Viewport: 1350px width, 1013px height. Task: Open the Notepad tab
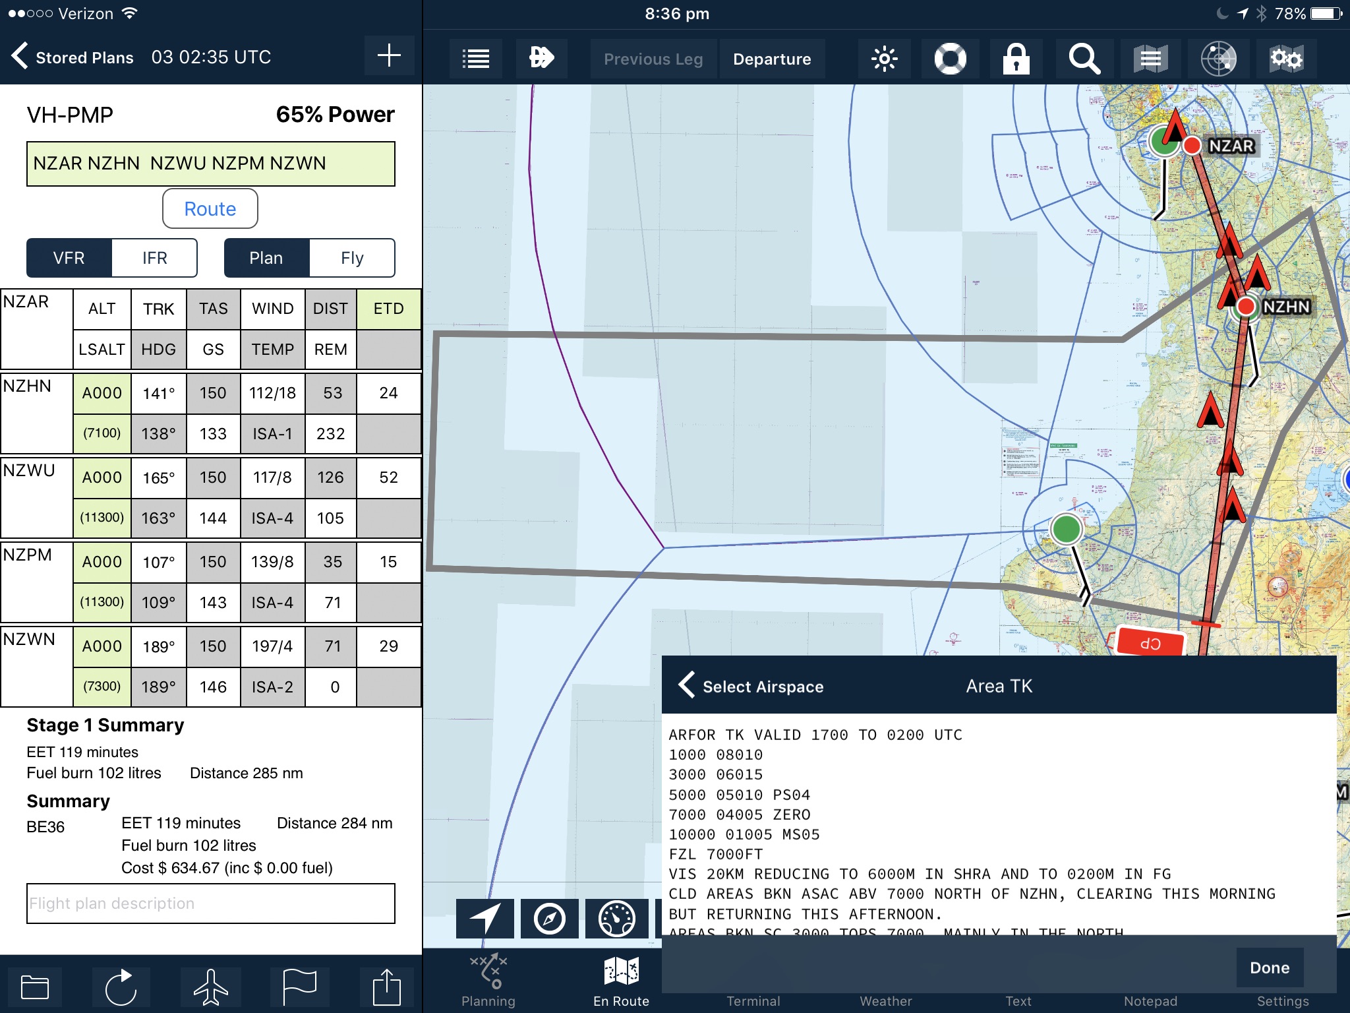[1150, 1000]
